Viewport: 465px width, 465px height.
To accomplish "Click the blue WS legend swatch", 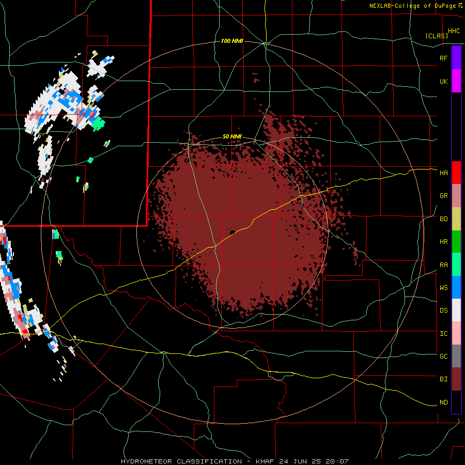I will pyautogui.click(x=456, y=287).
